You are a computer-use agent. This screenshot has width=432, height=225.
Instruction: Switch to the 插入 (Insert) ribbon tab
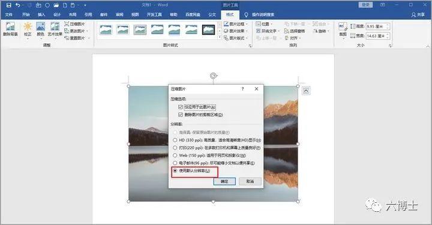point(41,14)
